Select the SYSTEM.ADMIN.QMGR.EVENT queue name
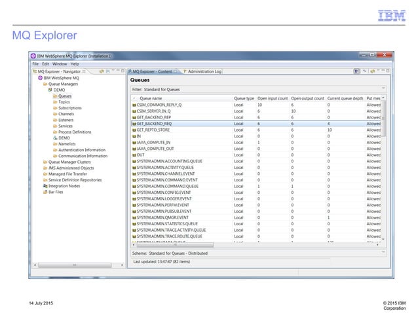 click(162, 217)
